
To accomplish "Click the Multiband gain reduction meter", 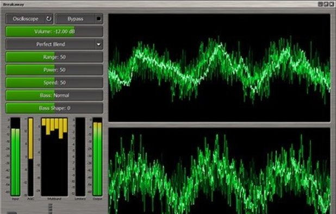I will point(54,156).
